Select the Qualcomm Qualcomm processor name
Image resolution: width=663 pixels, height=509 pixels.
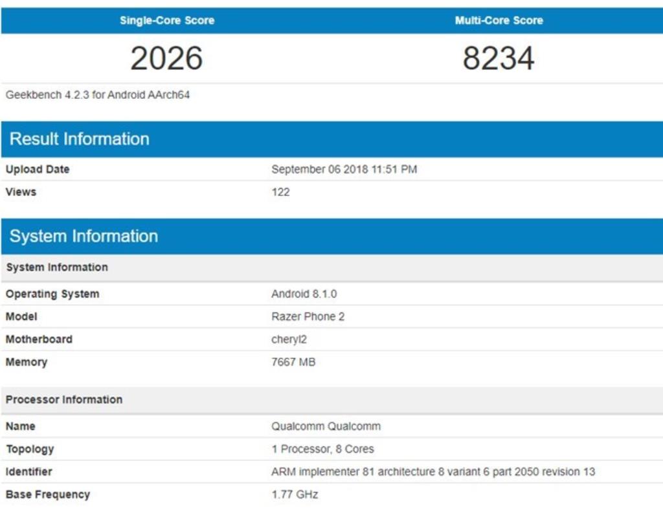[x=326, y=427]
